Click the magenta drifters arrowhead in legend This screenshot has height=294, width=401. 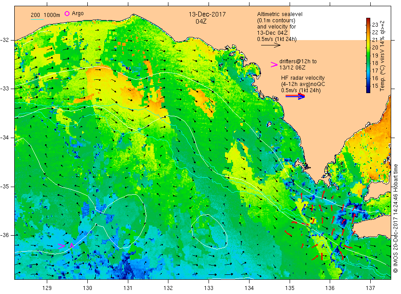click(274, 65)
